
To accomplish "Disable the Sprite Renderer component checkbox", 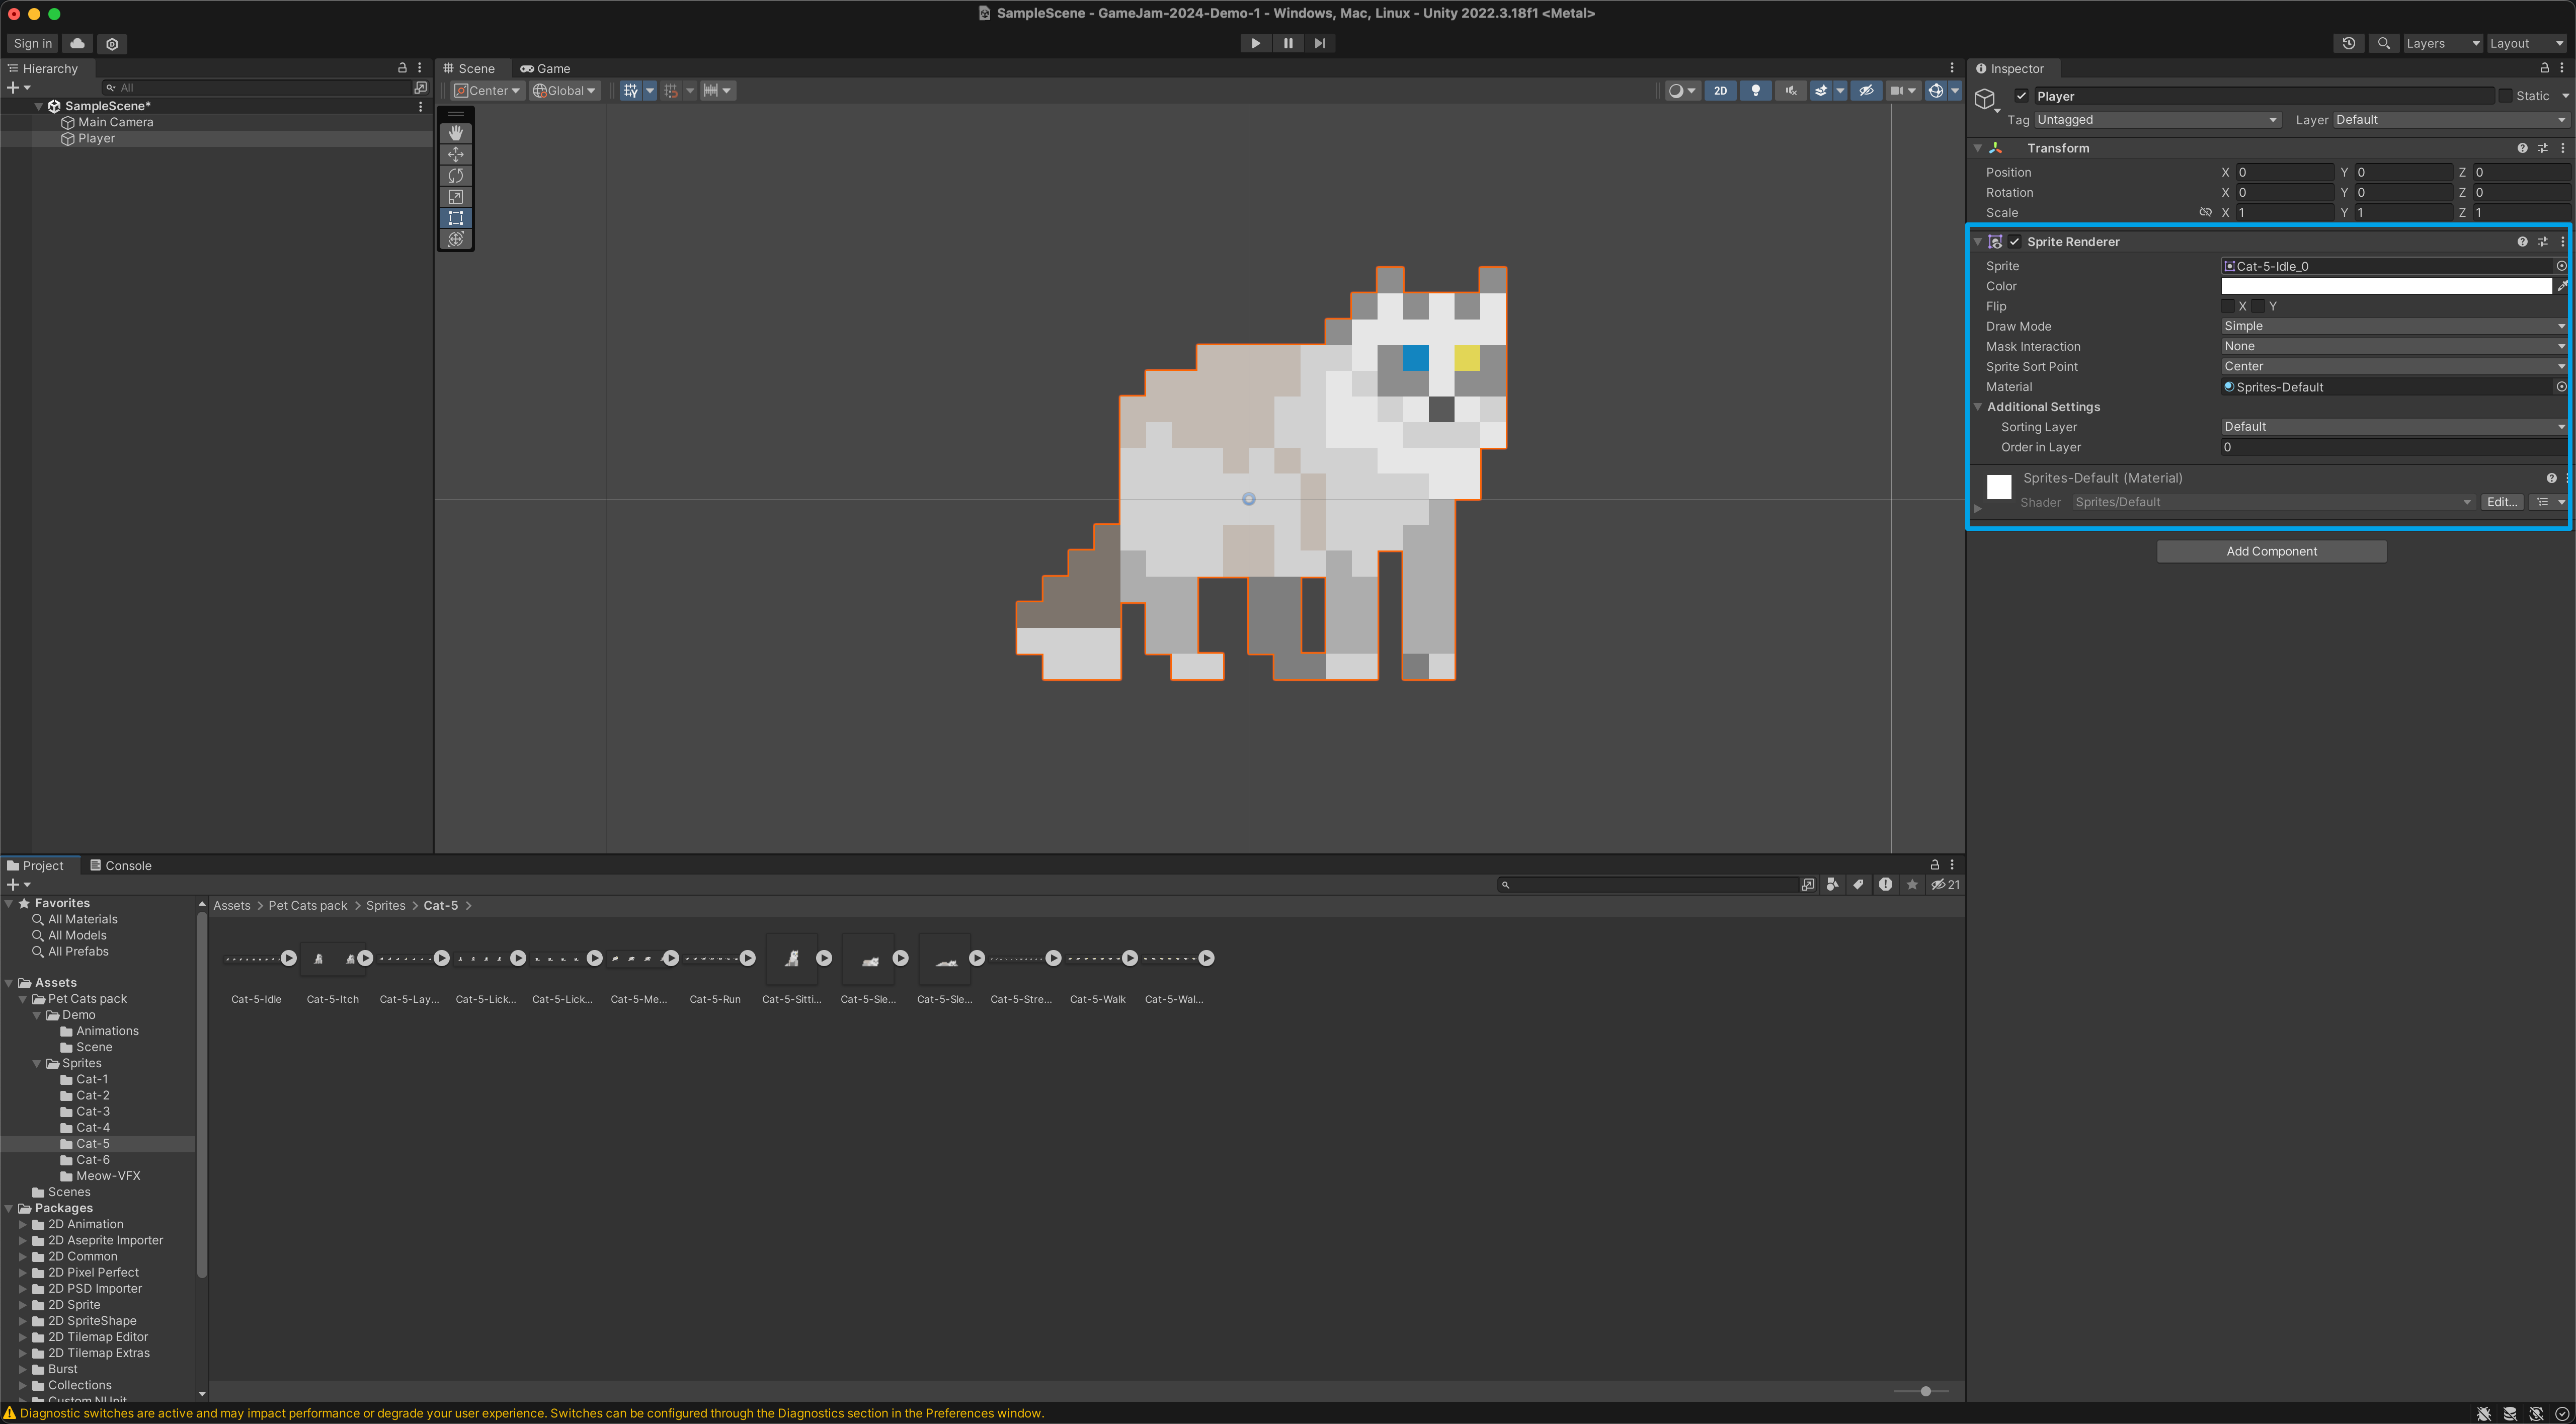I will (2015, 242).
